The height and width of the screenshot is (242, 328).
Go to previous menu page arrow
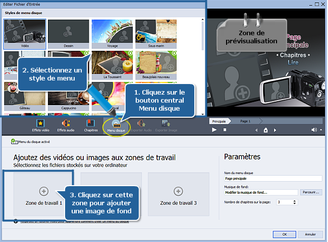(256, 130)
